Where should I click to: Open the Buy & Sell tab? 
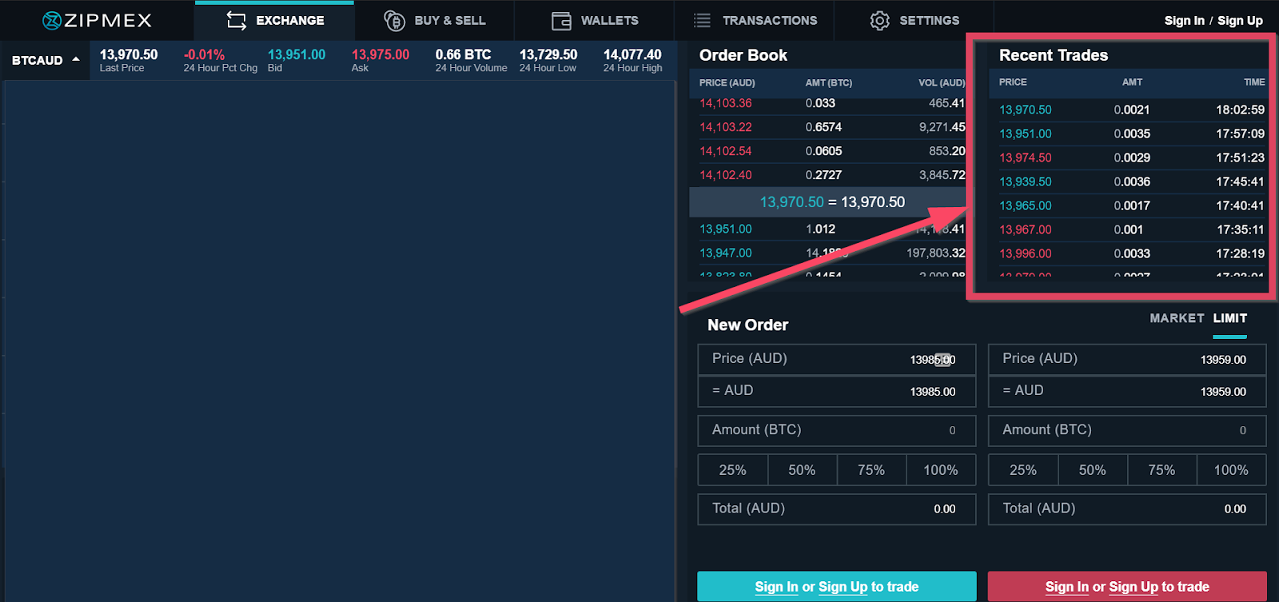[x=435, y=21]
